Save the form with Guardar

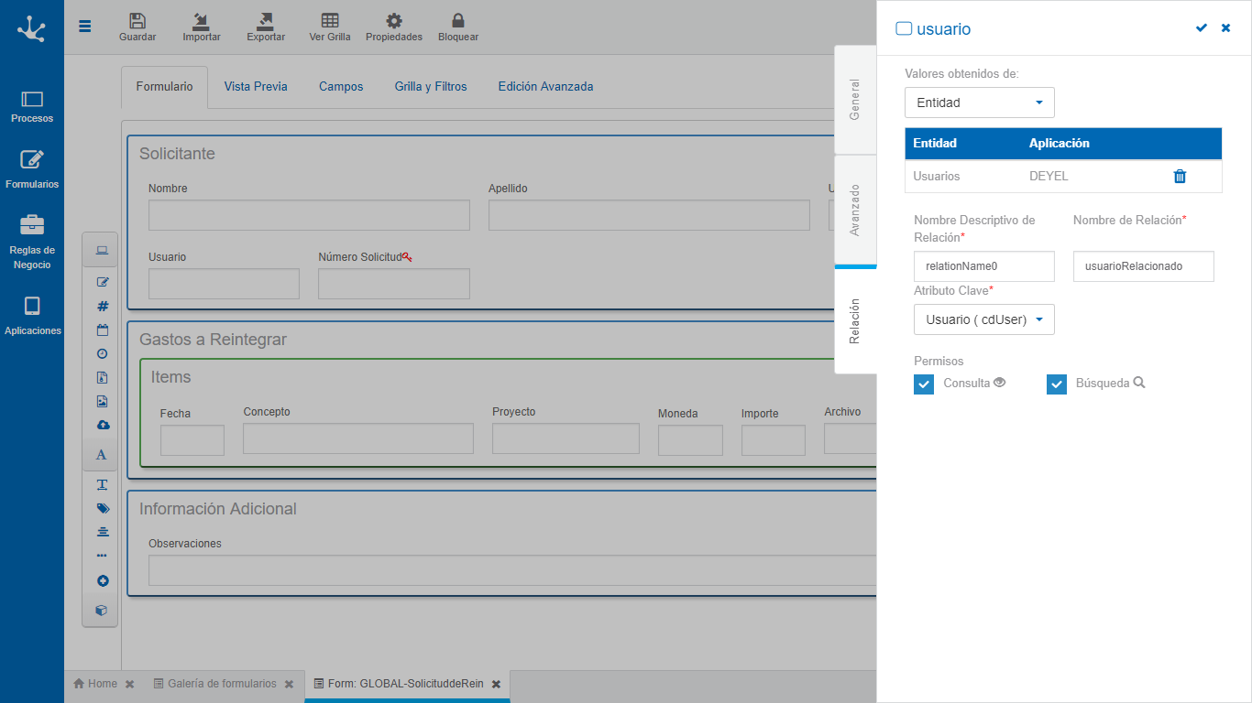point(137,27)
